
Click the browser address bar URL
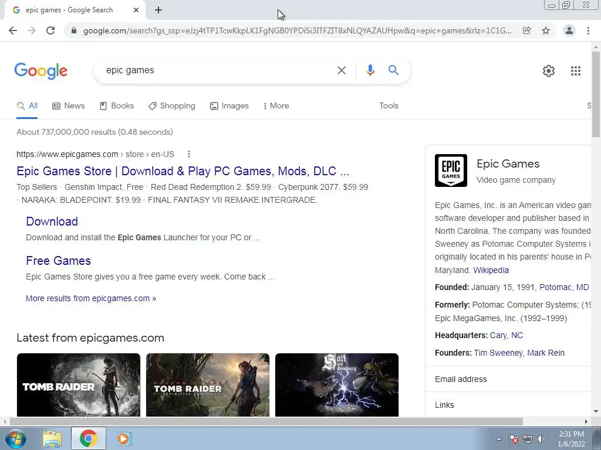(x=297, y=30)
